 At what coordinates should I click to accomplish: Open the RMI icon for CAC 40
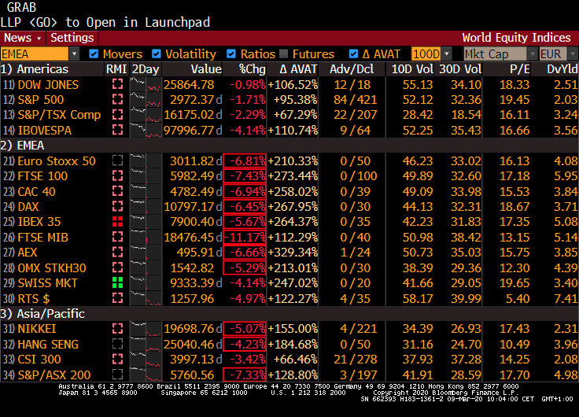point(117,191)
